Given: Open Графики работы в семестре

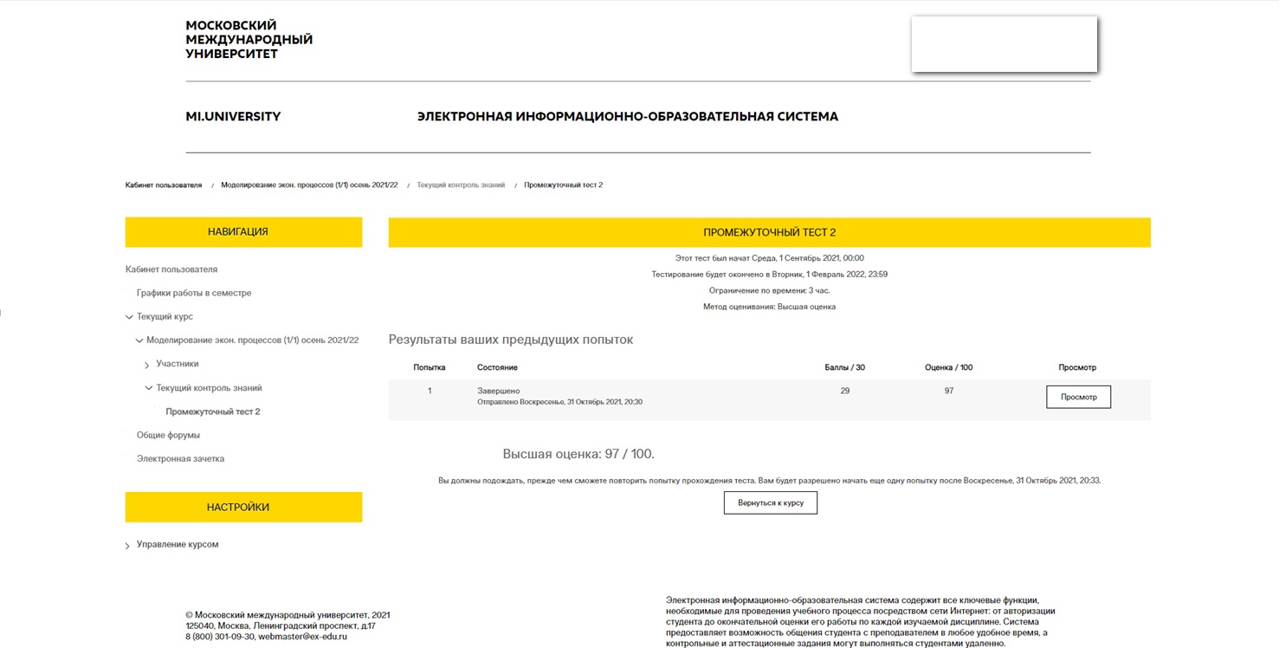Looking at the screenshot, I should pyautogui.click(x=194, y=293).
